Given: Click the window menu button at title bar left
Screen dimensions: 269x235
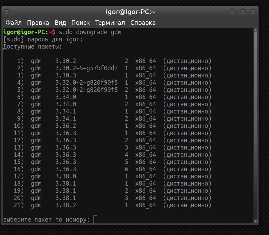Looking at the screenshot, I should pos(7,11).
